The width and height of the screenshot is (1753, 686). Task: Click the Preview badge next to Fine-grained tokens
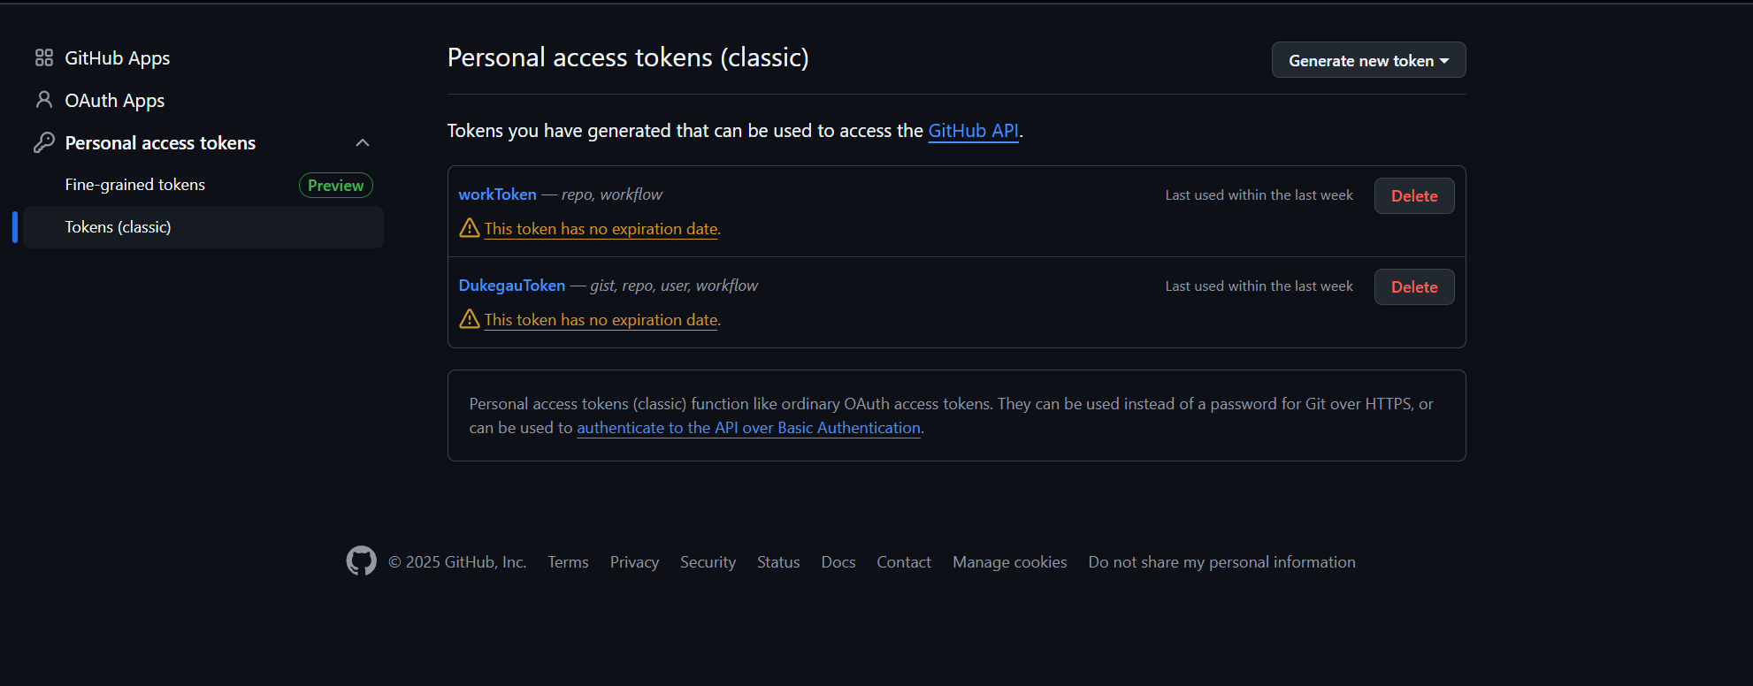[x=335, y=186]
